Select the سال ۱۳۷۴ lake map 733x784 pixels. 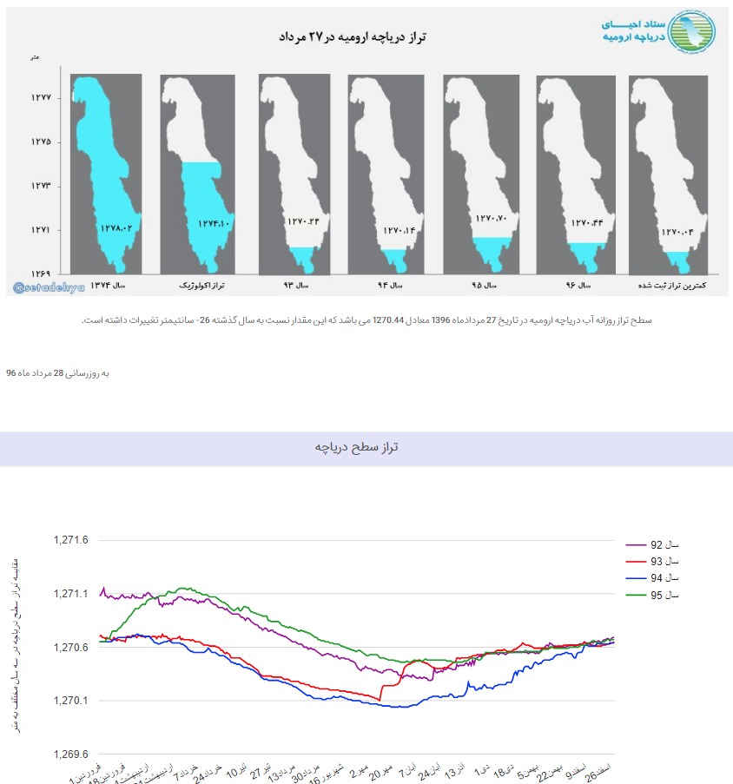tap(109, 174)
